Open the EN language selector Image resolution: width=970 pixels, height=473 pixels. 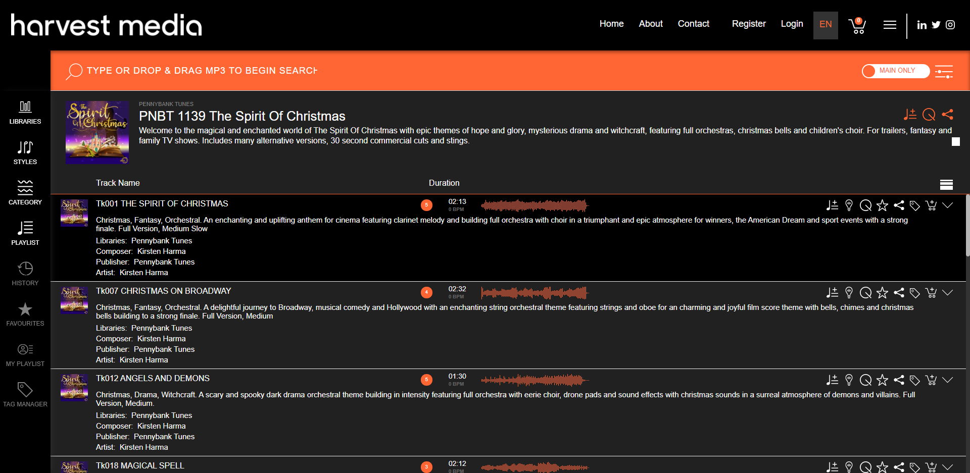tap(826, 25)
